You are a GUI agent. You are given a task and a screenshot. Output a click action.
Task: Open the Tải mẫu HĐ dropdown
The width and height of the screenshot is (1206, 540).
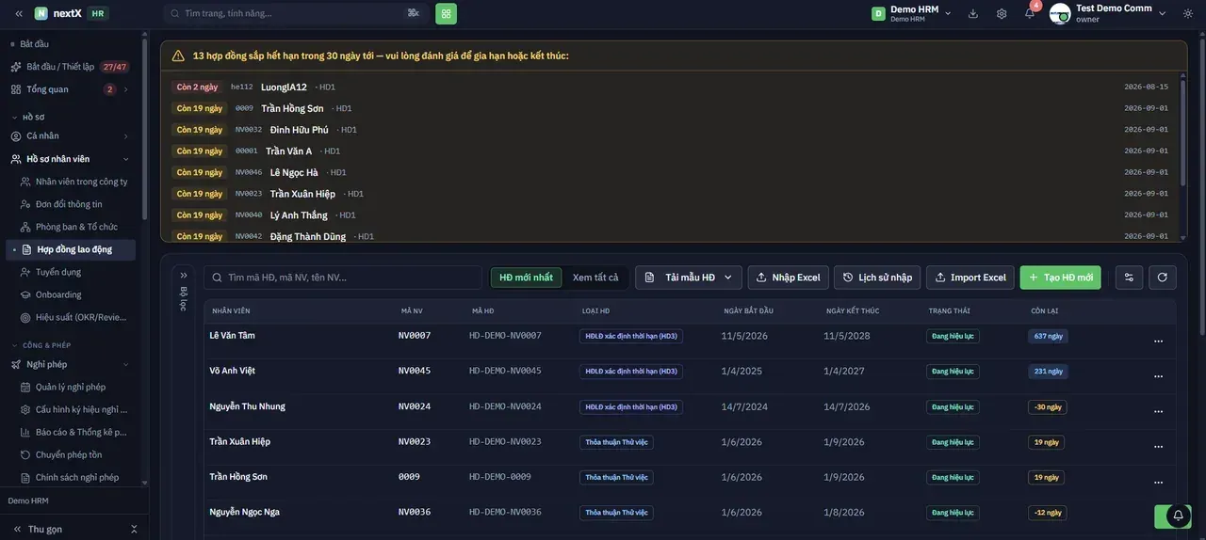coord(689,278)
